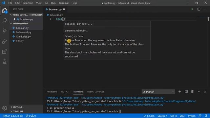Switch to the Terminal panel tab
This screenshot has height=118, width=210.
click(x=78, y=92)
